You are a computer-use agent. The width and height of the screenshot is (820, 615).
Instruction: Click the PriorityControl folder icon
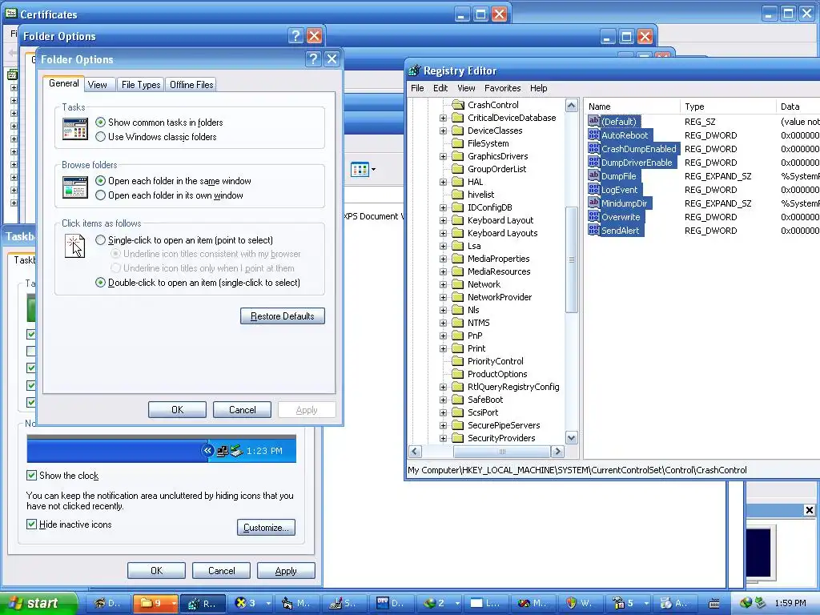click(457, 361)
